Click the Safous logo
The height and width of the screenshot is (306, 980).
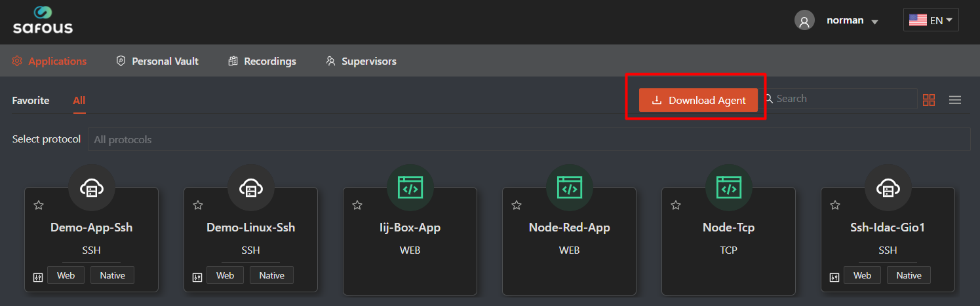tap(43, 20)
